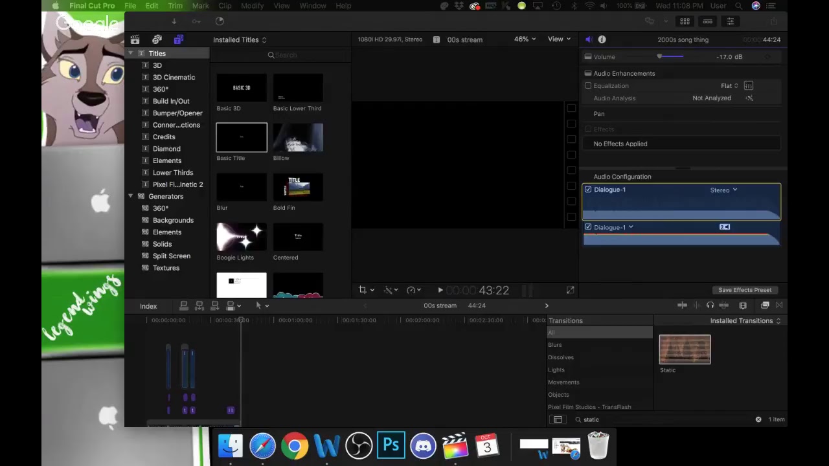Launch Discord from the Dock
Image resolution: width=829 pixels, height=466 pixels.
click(x=423, y=446)
